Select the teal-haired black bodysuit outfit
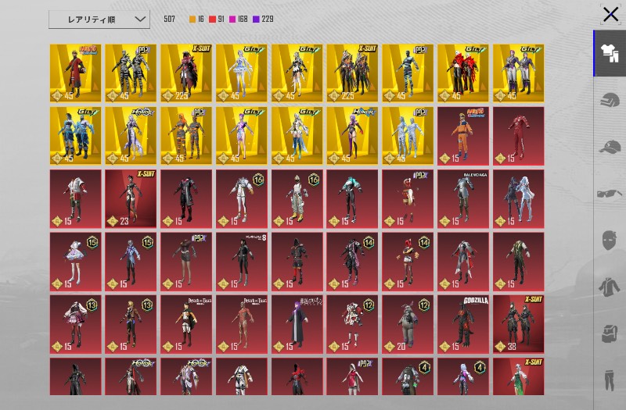This screenshot has width=626, height=410. pos(353,198)
